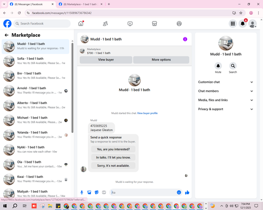Screen dimensions: 263x210
Task: Open the taskbar clock showing 7:04 PM
Action: (245, 206)
